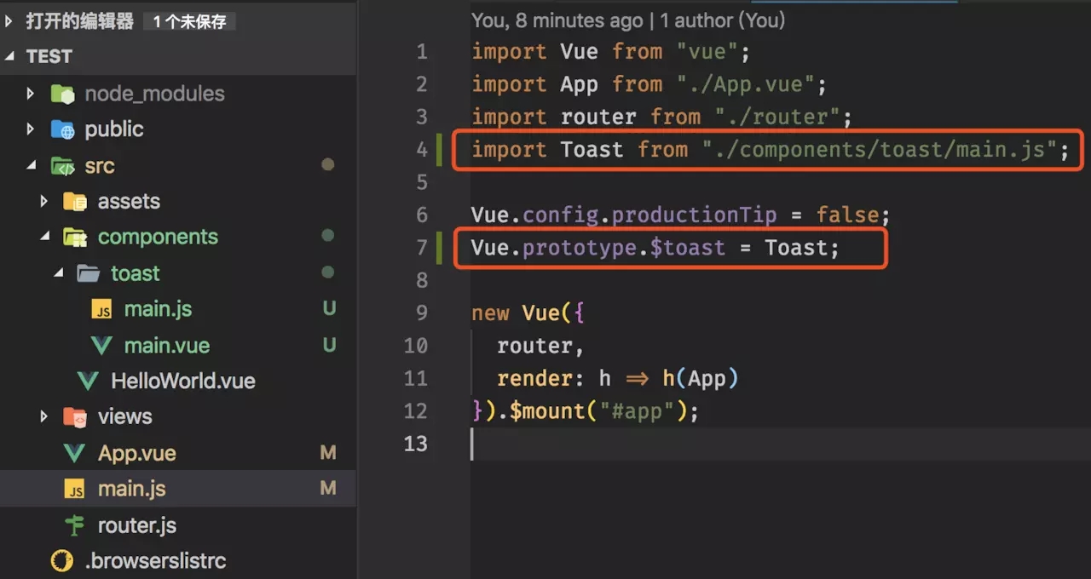Click the new Vue( text on line 9
1091x579 pixels.
tap(522, 312)
